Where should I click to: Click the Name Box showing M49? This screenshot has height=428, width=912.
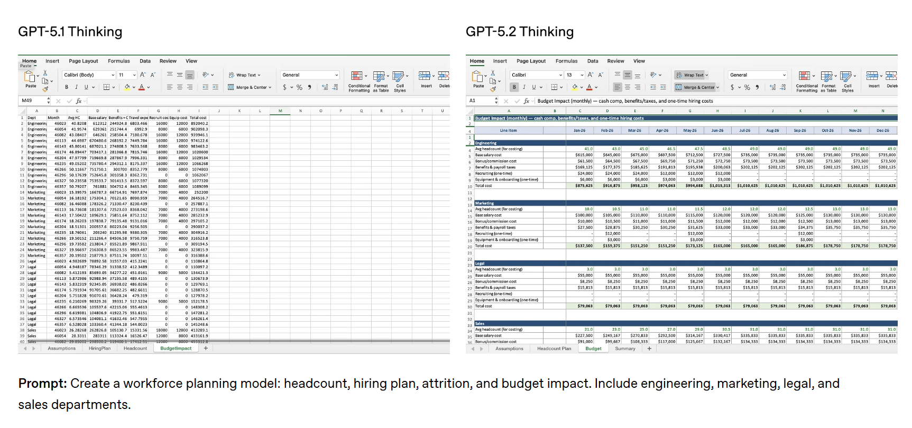coord(33,101)
